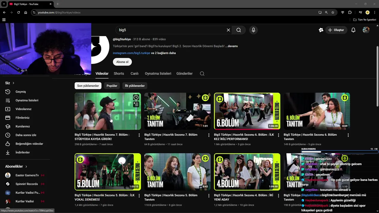Reload the page with the refresh icon

click(x=18, y=12)
